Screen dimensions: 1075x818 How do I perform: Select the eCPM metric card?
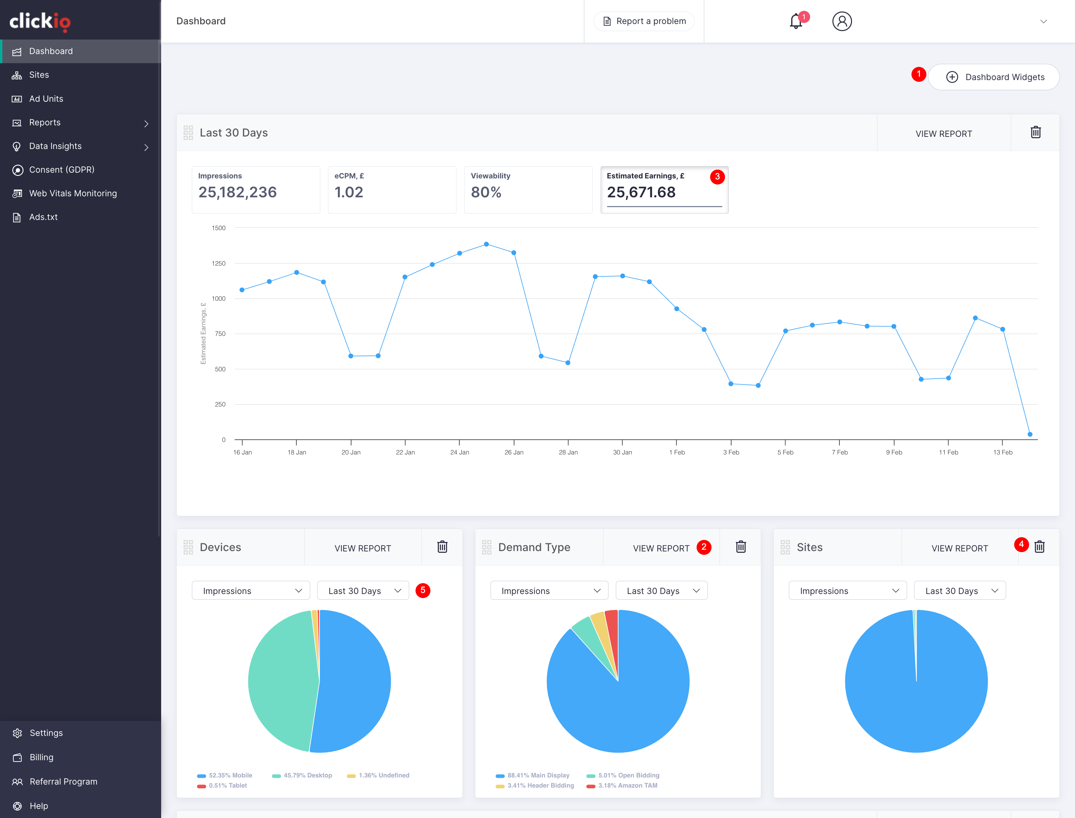[x=392, y=190]
